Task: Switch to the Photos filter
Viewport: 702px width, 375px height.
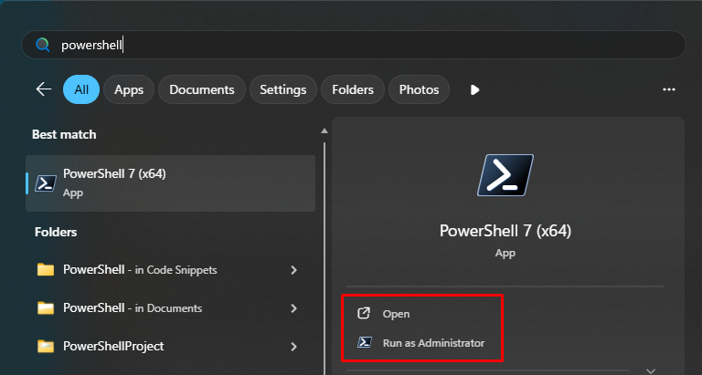Action: (x=419, y=89)
